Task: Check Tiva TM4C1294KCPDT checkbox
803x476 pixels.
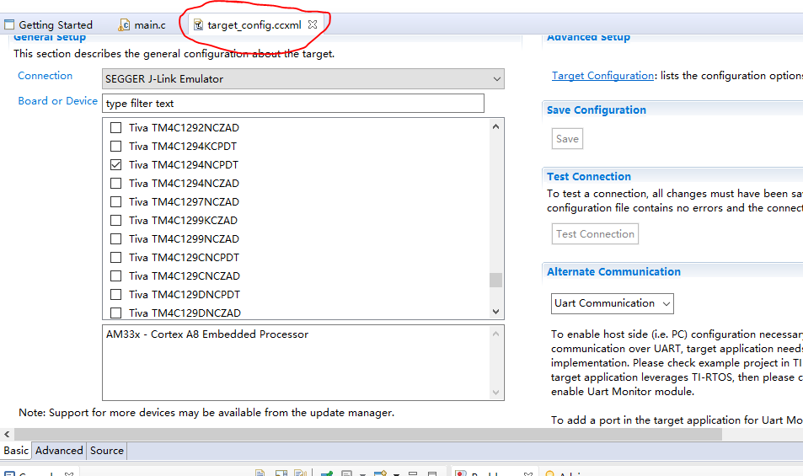Action: pos(115,146)
